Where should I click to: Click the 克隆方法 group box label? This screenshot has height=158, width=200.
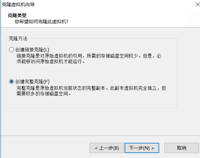pyautogui.click(x=18, y=38)
